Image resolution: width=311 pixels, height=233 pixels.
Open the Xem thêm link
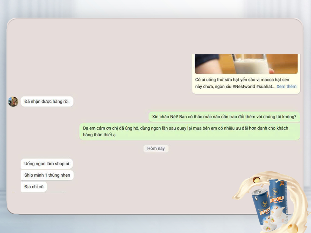286,86
